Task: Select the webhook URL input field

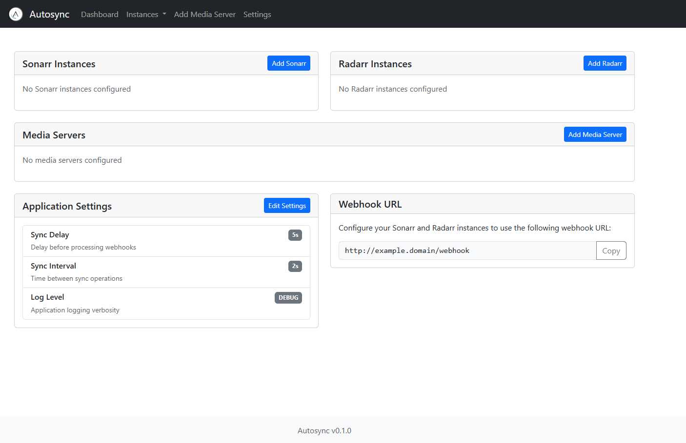Action: (467, 250)
